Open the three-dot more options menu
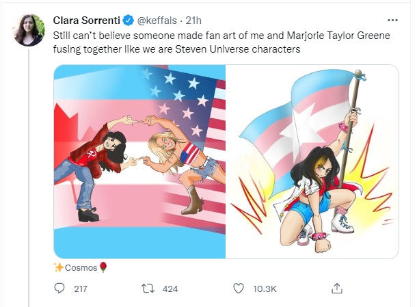The width and height of the screenshot is (417, 307). click(392, 21)
